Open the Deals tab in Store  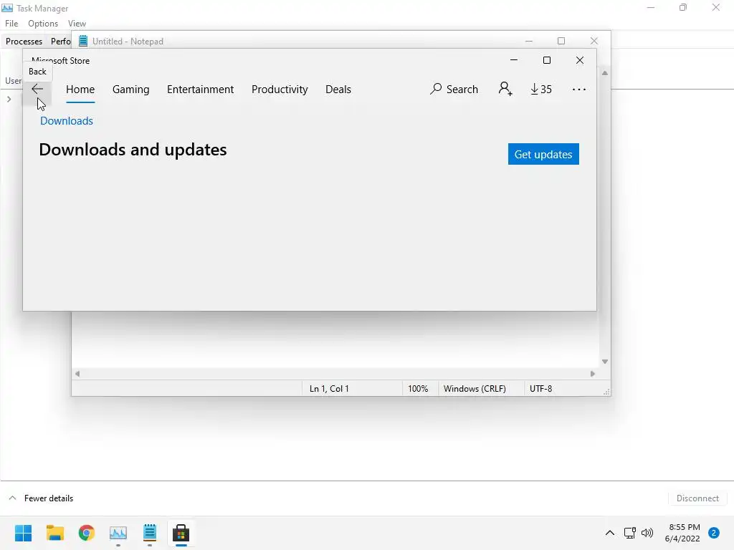tap(338, 90)
